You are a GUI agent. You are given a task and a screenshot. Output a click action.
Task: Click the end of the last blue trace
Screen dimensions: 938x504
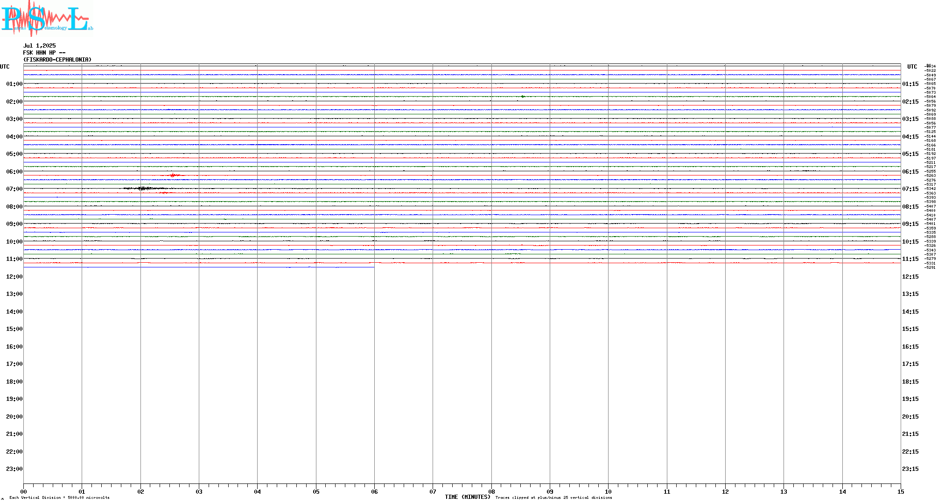coord(374,267)
